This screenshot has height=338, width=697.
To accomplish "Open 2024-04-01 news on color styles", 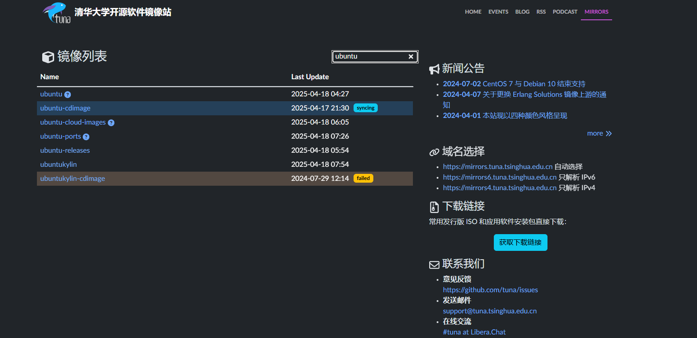I will 505,116.
